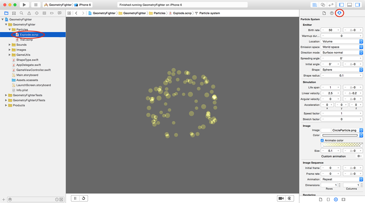
Task: Select GameViewController.swift in the navigator
Action: [x=33, y=70]
